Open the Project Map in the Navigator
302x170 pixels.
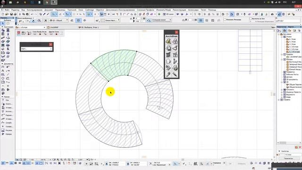click(x=285, y=31)
